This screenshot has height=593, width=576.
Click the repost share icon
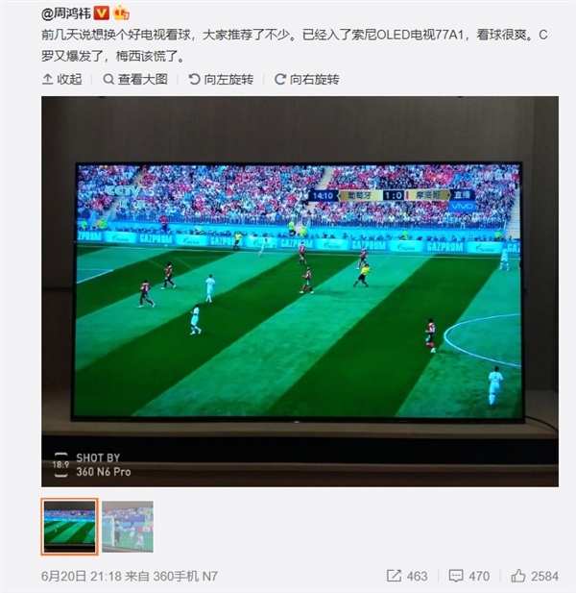point(394,576)
